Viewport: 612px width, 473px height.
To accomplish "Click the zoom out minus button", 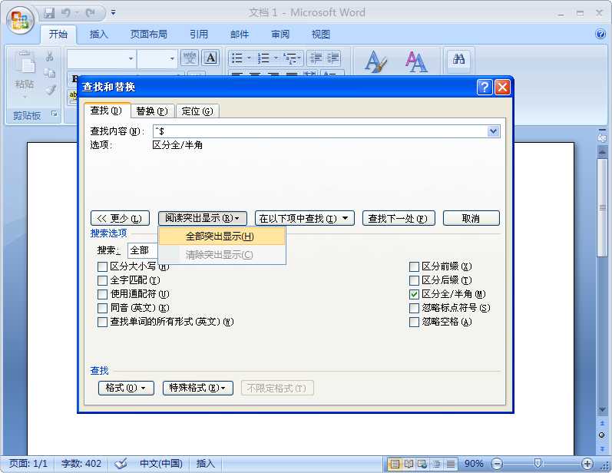I will click(497, 464).
